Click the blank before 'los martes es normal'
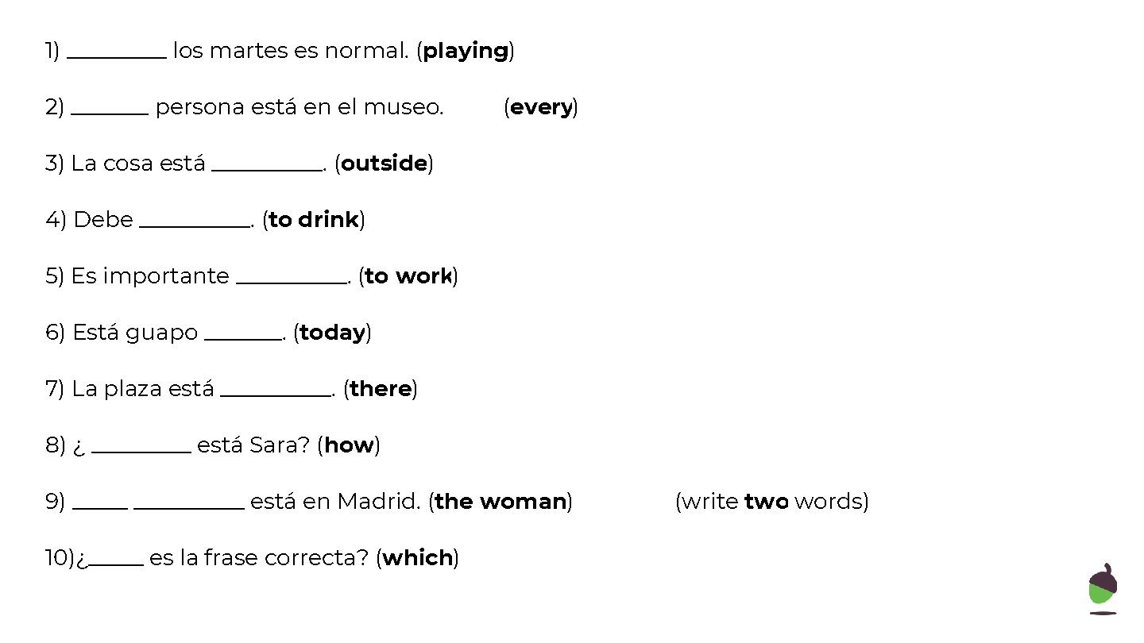Screen dimensions: 1144x643 pyautogui.click(x=117, y=56)
